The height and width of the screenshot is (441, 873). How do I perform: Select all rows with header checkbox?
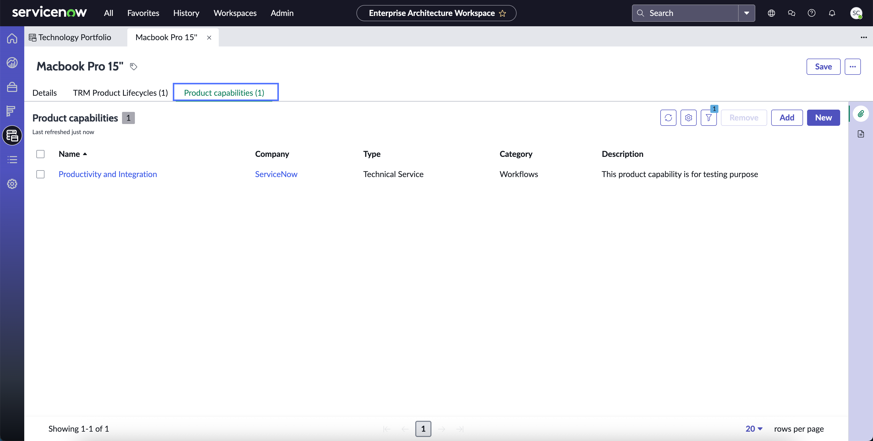tap(40, 154)
